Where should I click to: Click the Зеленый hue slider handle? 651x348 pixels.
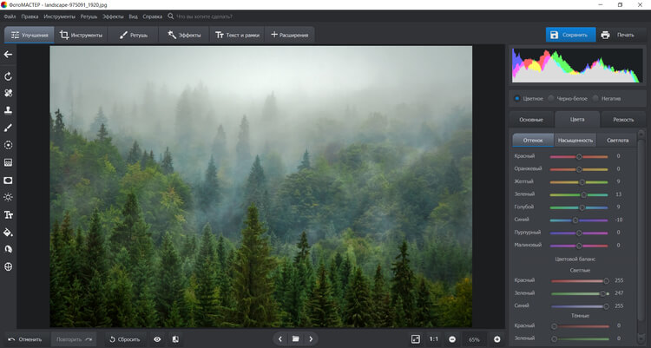pyautogui.click(x=584, y=194)
